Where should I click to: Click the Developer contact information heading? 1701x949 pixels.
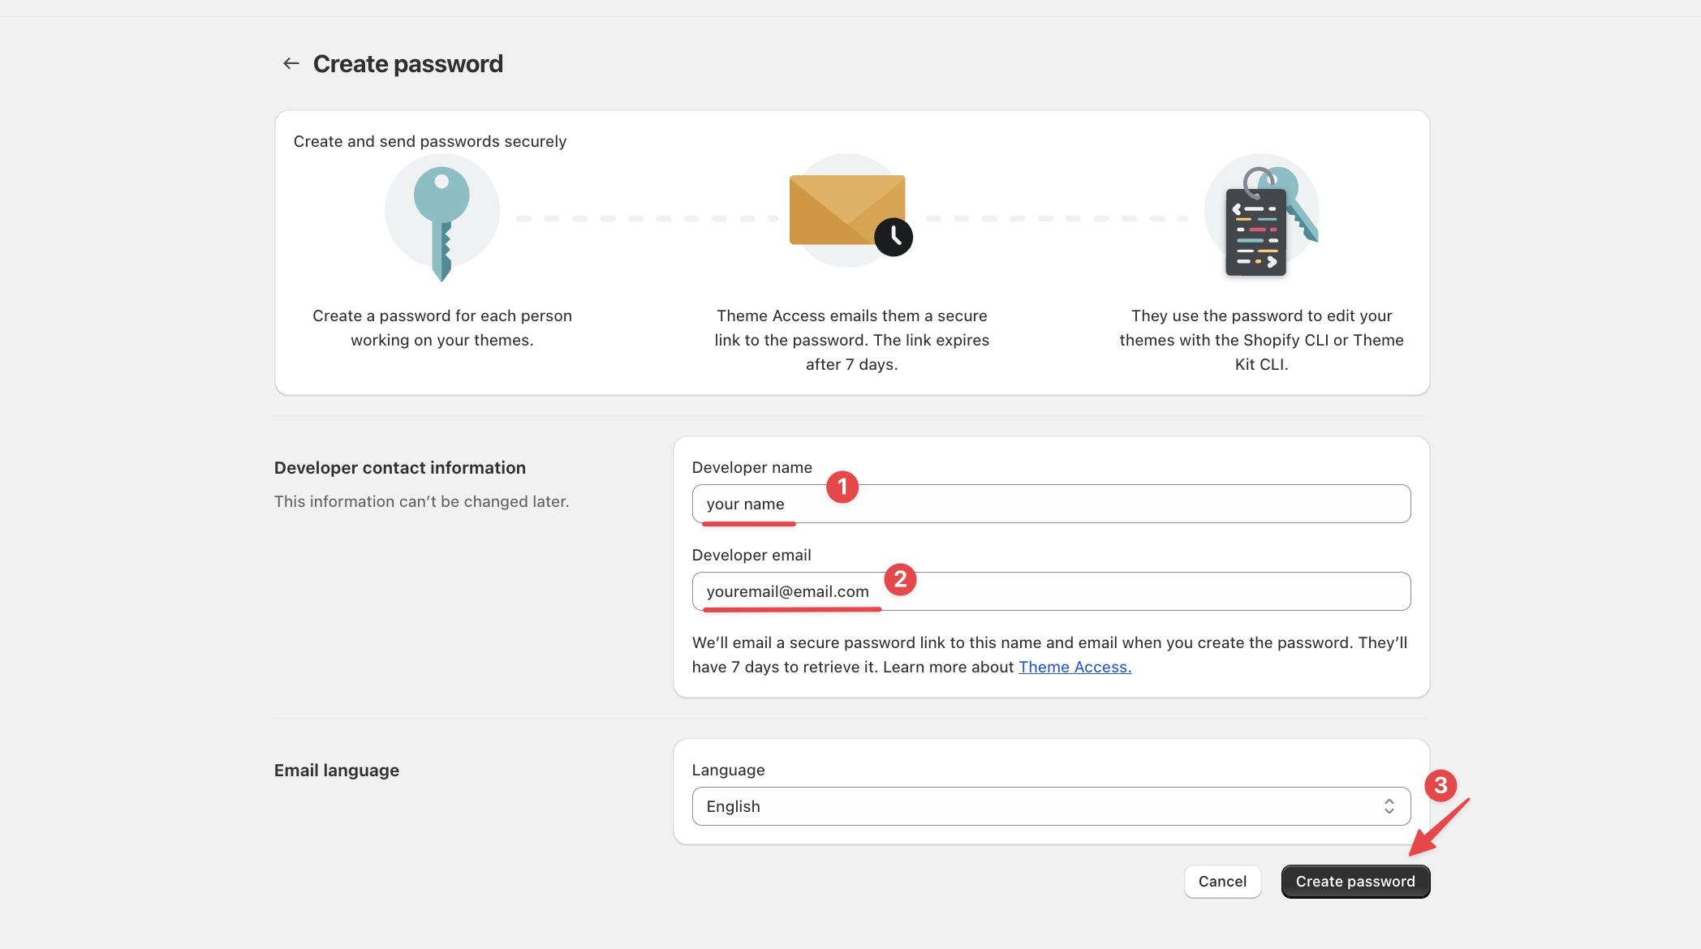[399, 467]
